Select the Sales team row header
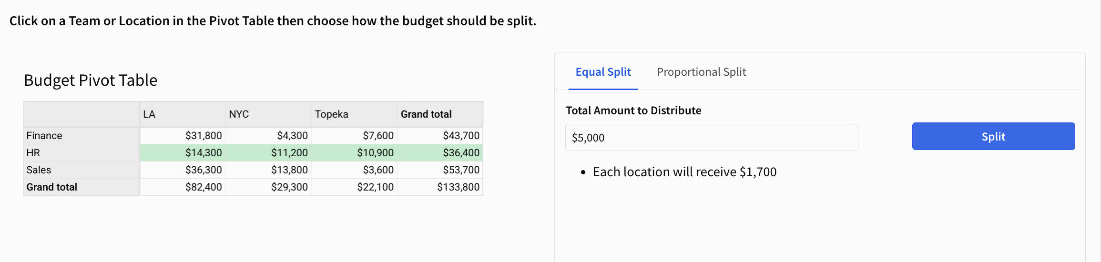 tap(39, 170)
